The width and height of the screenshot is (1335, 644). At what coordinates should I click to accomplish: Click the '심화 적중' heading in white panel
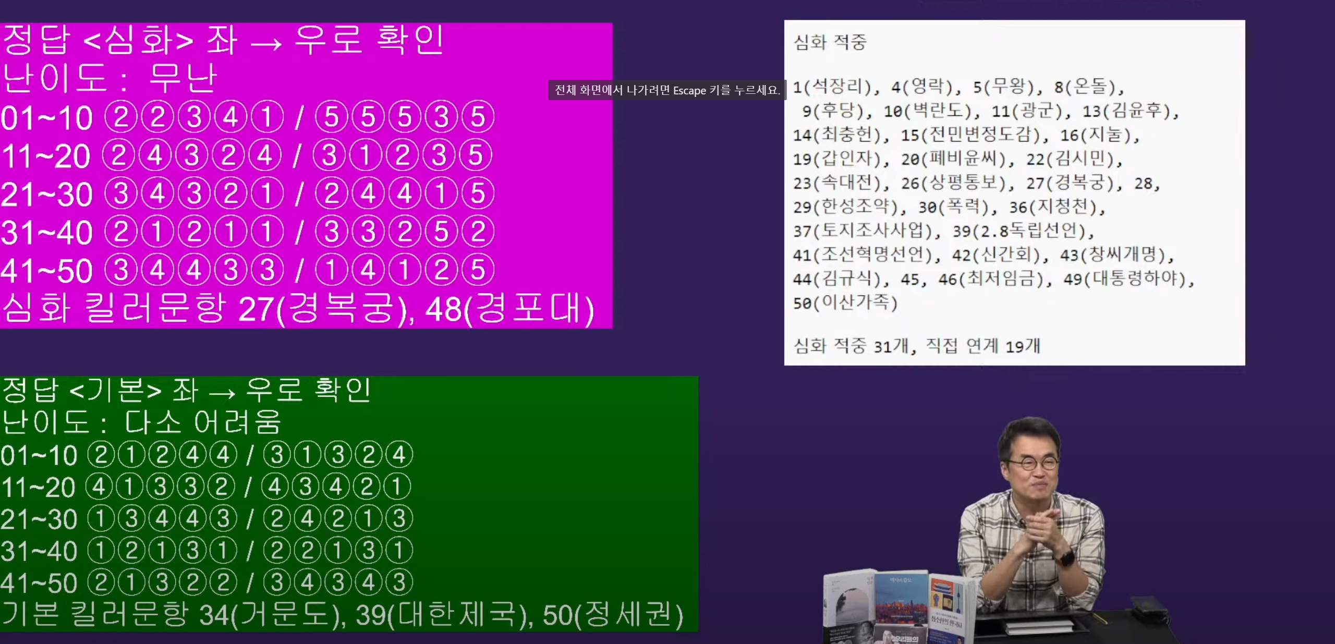pos(830,42)
